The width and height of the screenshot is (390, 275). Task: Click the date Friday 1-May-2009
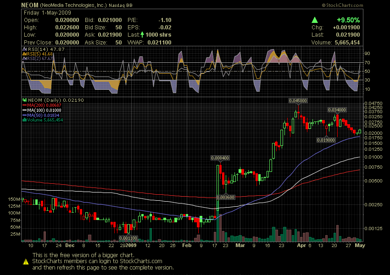(x=48, y=13)
